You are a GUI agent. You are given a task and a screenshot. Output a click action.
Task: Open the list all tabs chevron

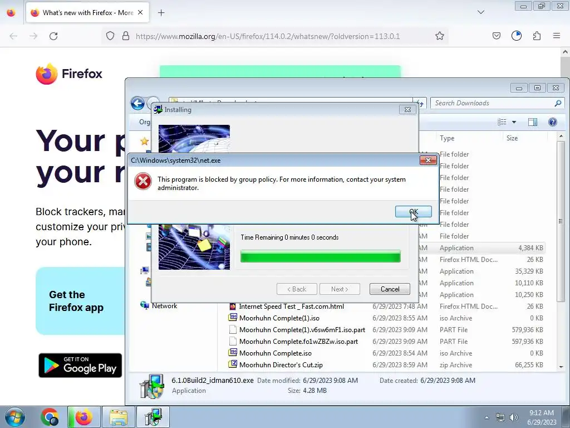pyautogui.click(x=480, y=12)
